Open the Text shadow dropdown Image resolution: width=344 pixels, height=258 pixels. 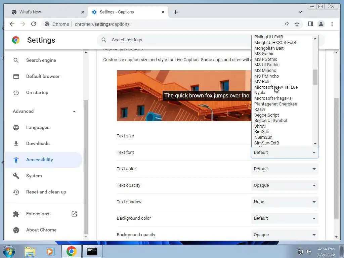tap(285, 202)
